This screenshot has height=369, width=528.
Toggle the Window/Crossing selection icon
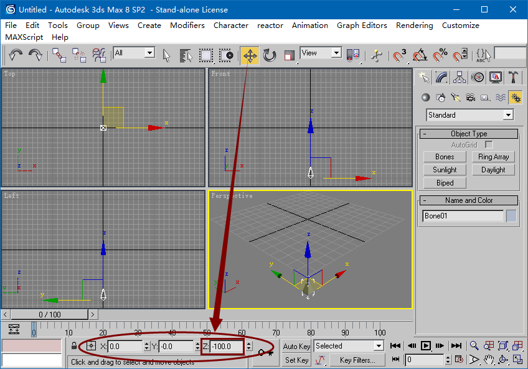coord(226,55)
